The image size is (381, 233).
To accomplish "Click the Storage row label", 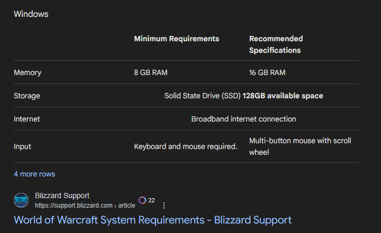I will click(x=27, y=96).
